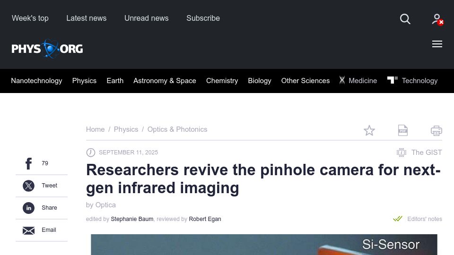Click the GIST chip icon
The image size is (454, 255).
click(x=402, y=153)
